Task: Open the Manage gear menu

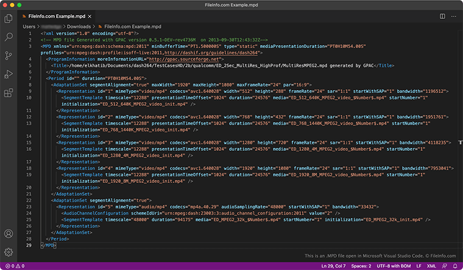Action: (x=9, y=252)
